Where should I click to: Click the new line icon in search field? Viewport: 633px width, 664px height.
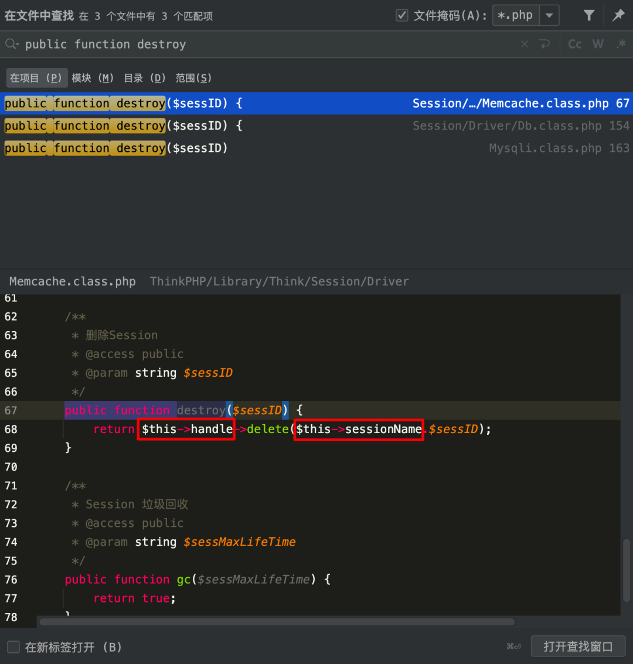[x=544, y=44]
